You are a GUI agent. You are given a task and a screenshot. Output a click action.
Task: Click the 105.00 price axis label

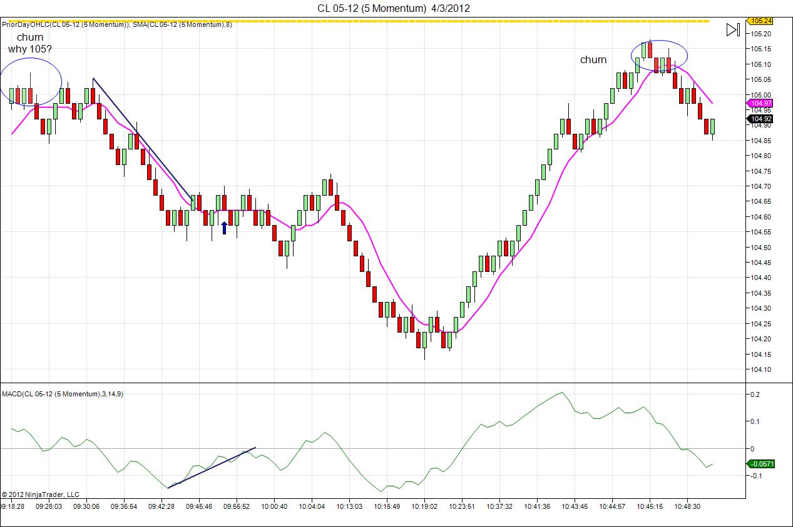click(761, 95)
